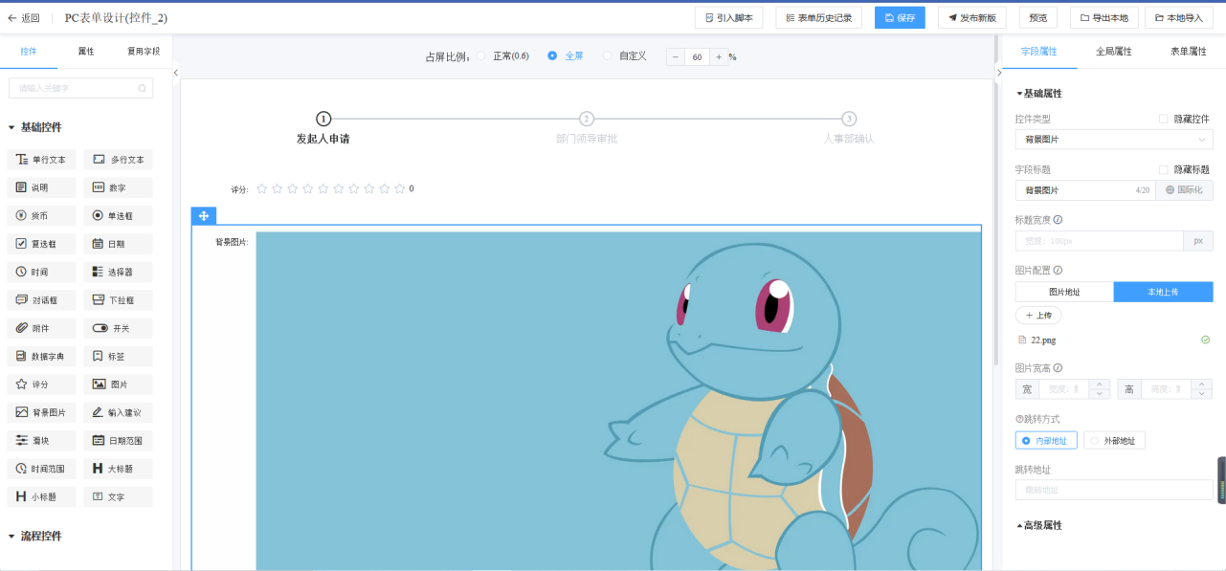The height and width of the screenshot is (571, 1226).
Task: Choose 外部地址 jump mode
Action: [x=1115, y=441]
